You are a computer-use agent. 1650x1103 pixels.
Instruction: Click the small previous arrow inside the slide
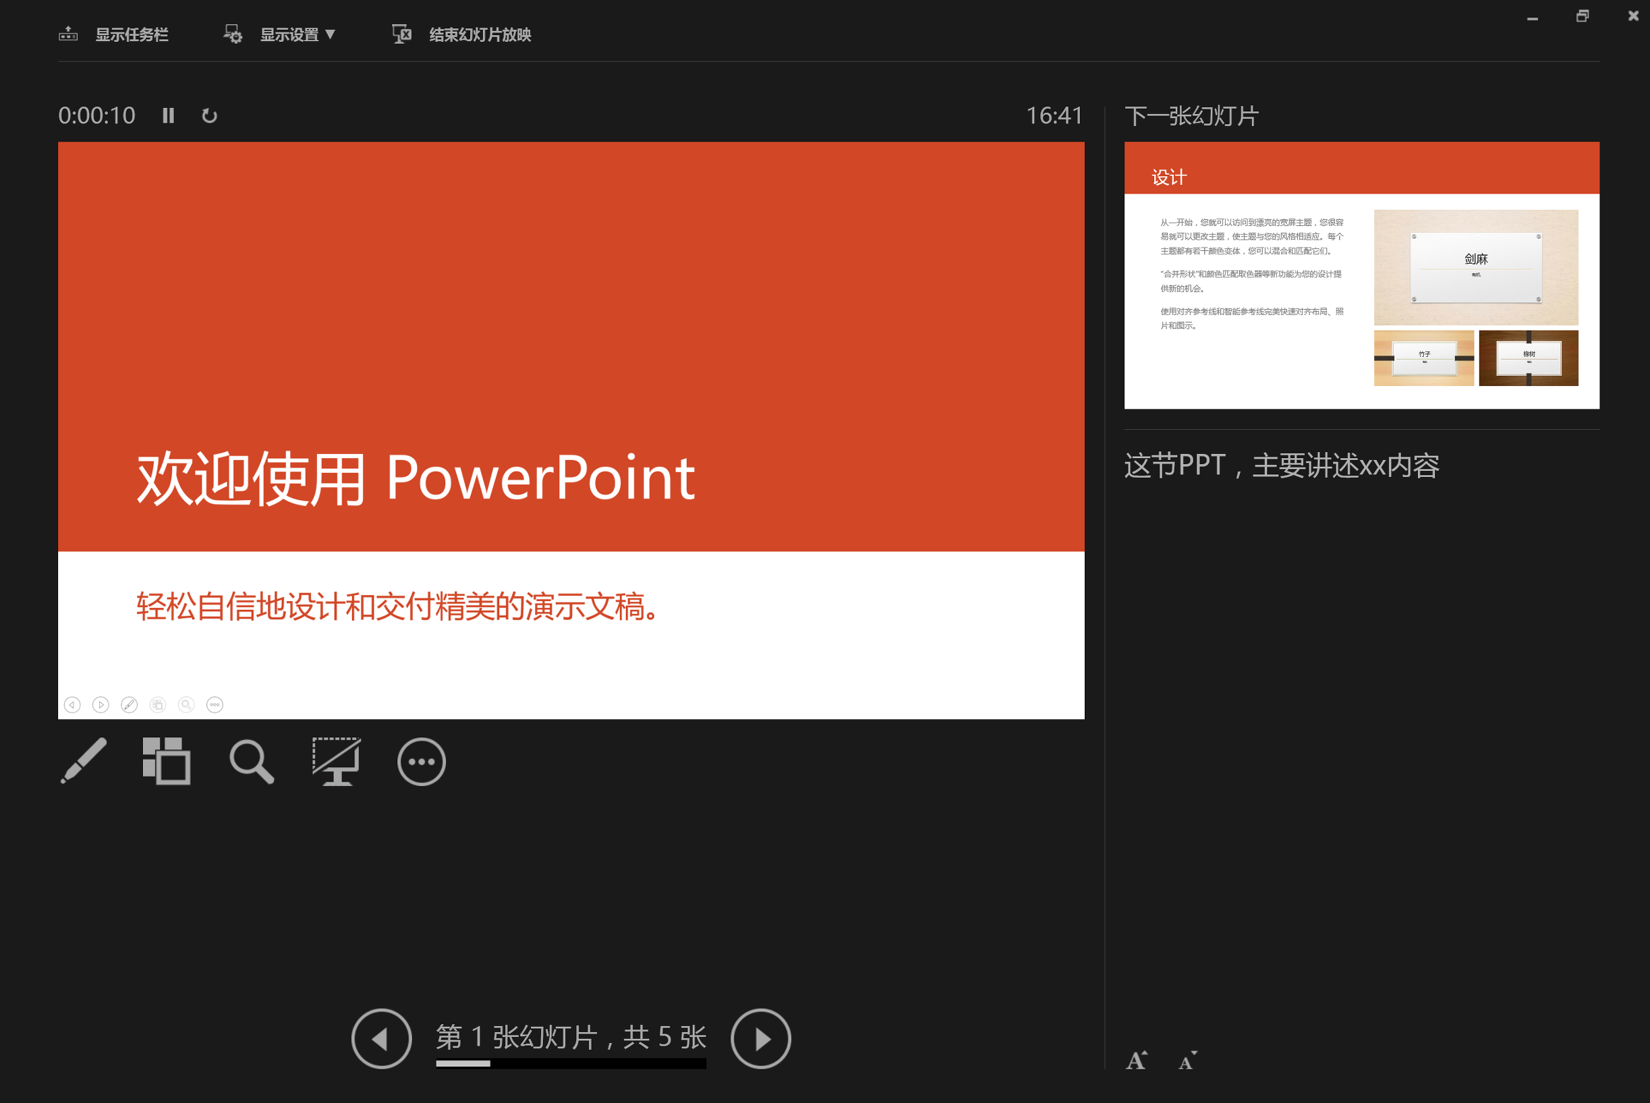point(72,704)
